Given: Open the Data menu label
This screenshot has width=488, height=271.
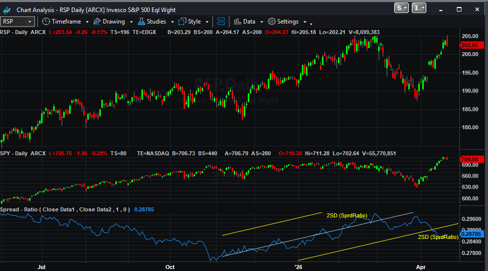Looking at the screenshot, I should (x=249, y=22).
